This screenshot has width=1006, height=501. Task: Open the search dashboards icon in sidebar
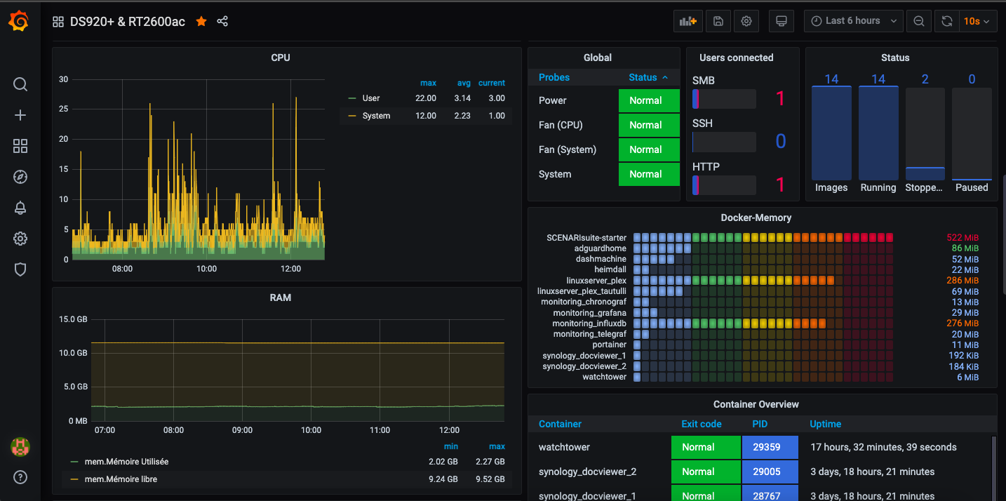tap(20, 85)
